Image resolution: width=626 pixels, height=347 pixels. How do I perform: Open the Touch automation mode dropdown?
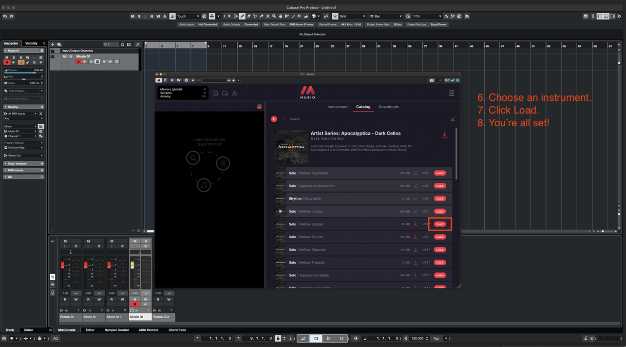188,17
